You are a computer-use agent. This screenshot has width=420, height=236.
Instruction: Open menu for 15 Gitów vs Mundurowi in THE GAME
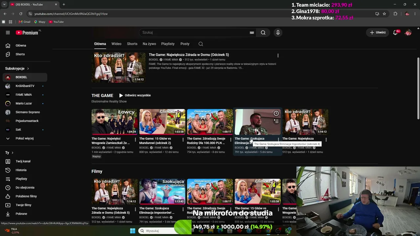183,140
